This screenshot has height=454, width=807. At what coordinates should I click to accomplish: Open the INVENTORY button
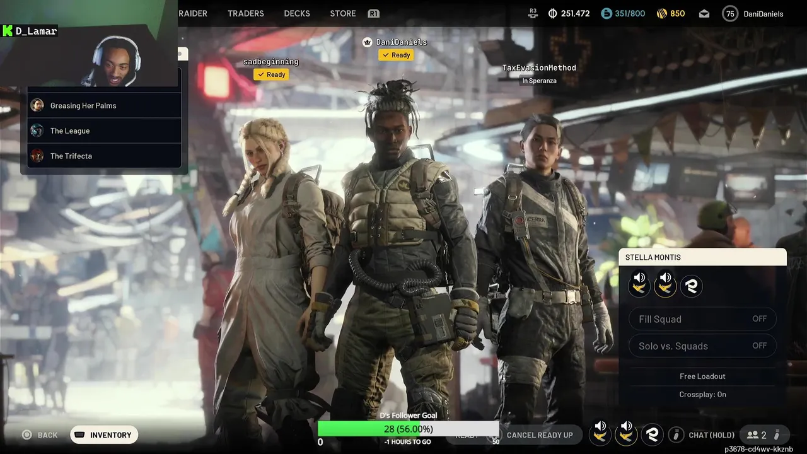pos(104,435)
